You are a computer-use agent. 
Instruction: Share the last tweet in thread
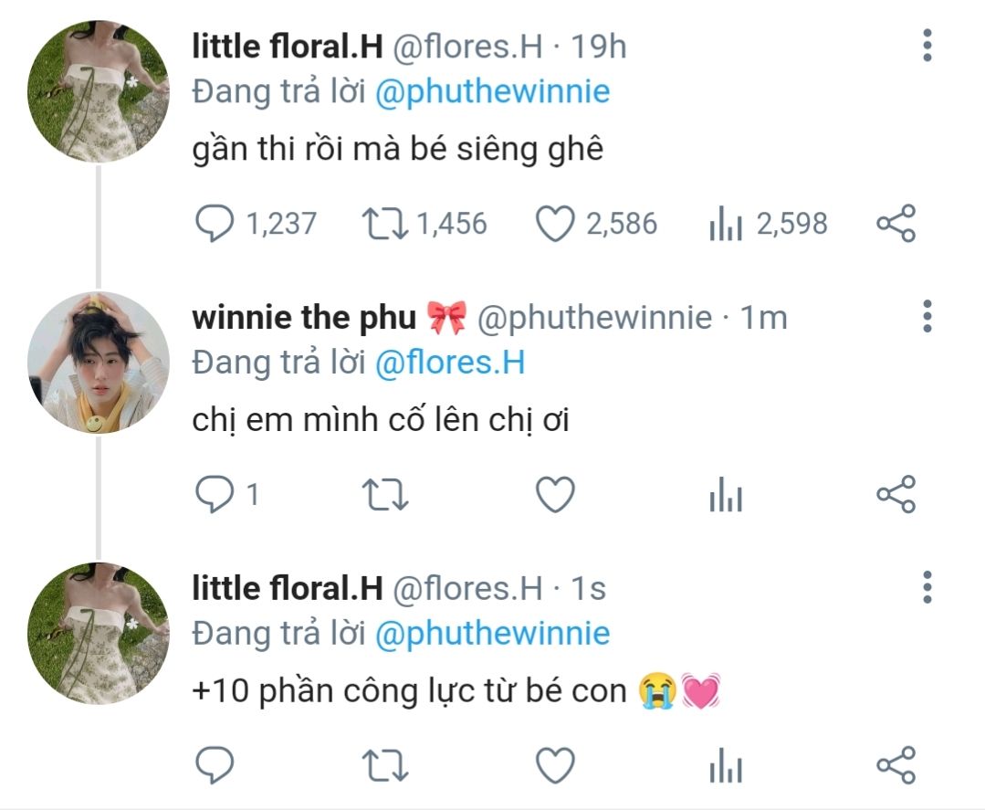(x=896, y=765)
